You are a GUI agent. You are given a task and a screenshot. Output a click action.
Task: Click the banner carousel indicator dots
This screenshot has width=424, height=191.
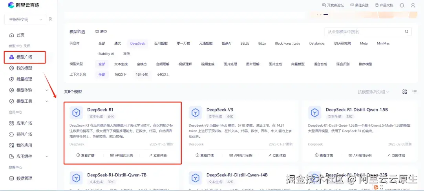(322, 15)
